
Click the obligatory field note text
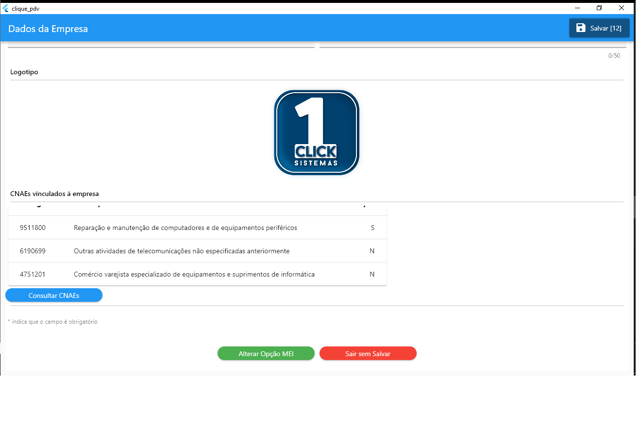[53, 322]
